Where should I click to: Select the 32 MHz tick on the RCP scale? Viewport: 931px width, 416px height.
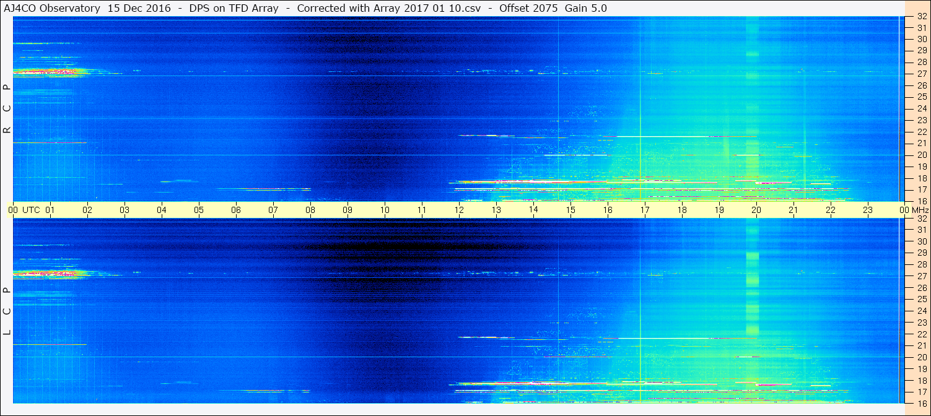coord(921,17)
